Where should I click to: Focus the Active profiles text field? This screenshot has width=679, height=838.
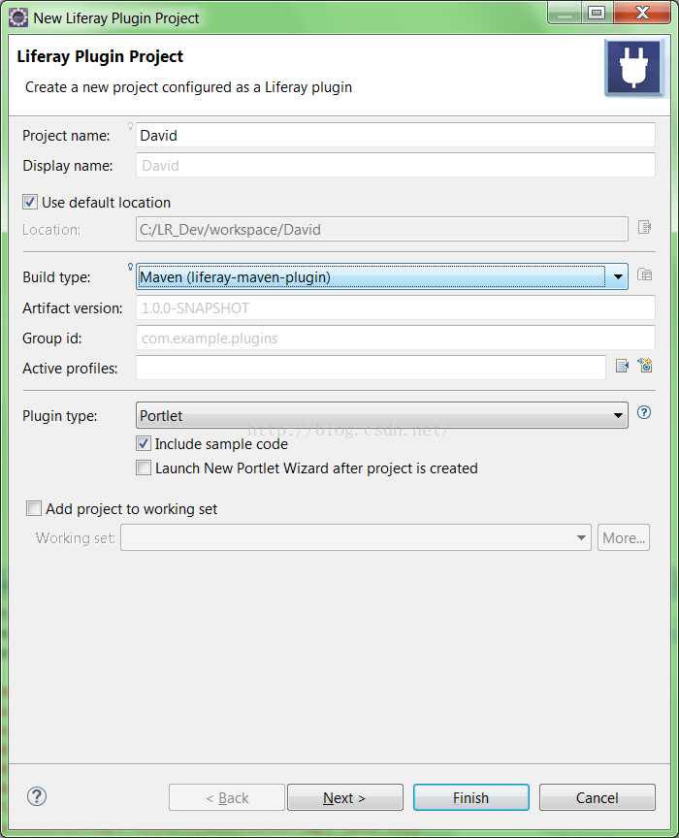pos(371,368)
